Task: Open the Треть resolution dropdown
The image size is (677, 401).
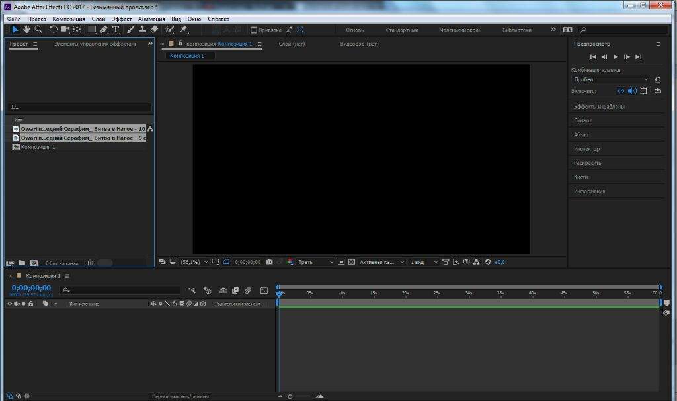Action: (315, 262)
